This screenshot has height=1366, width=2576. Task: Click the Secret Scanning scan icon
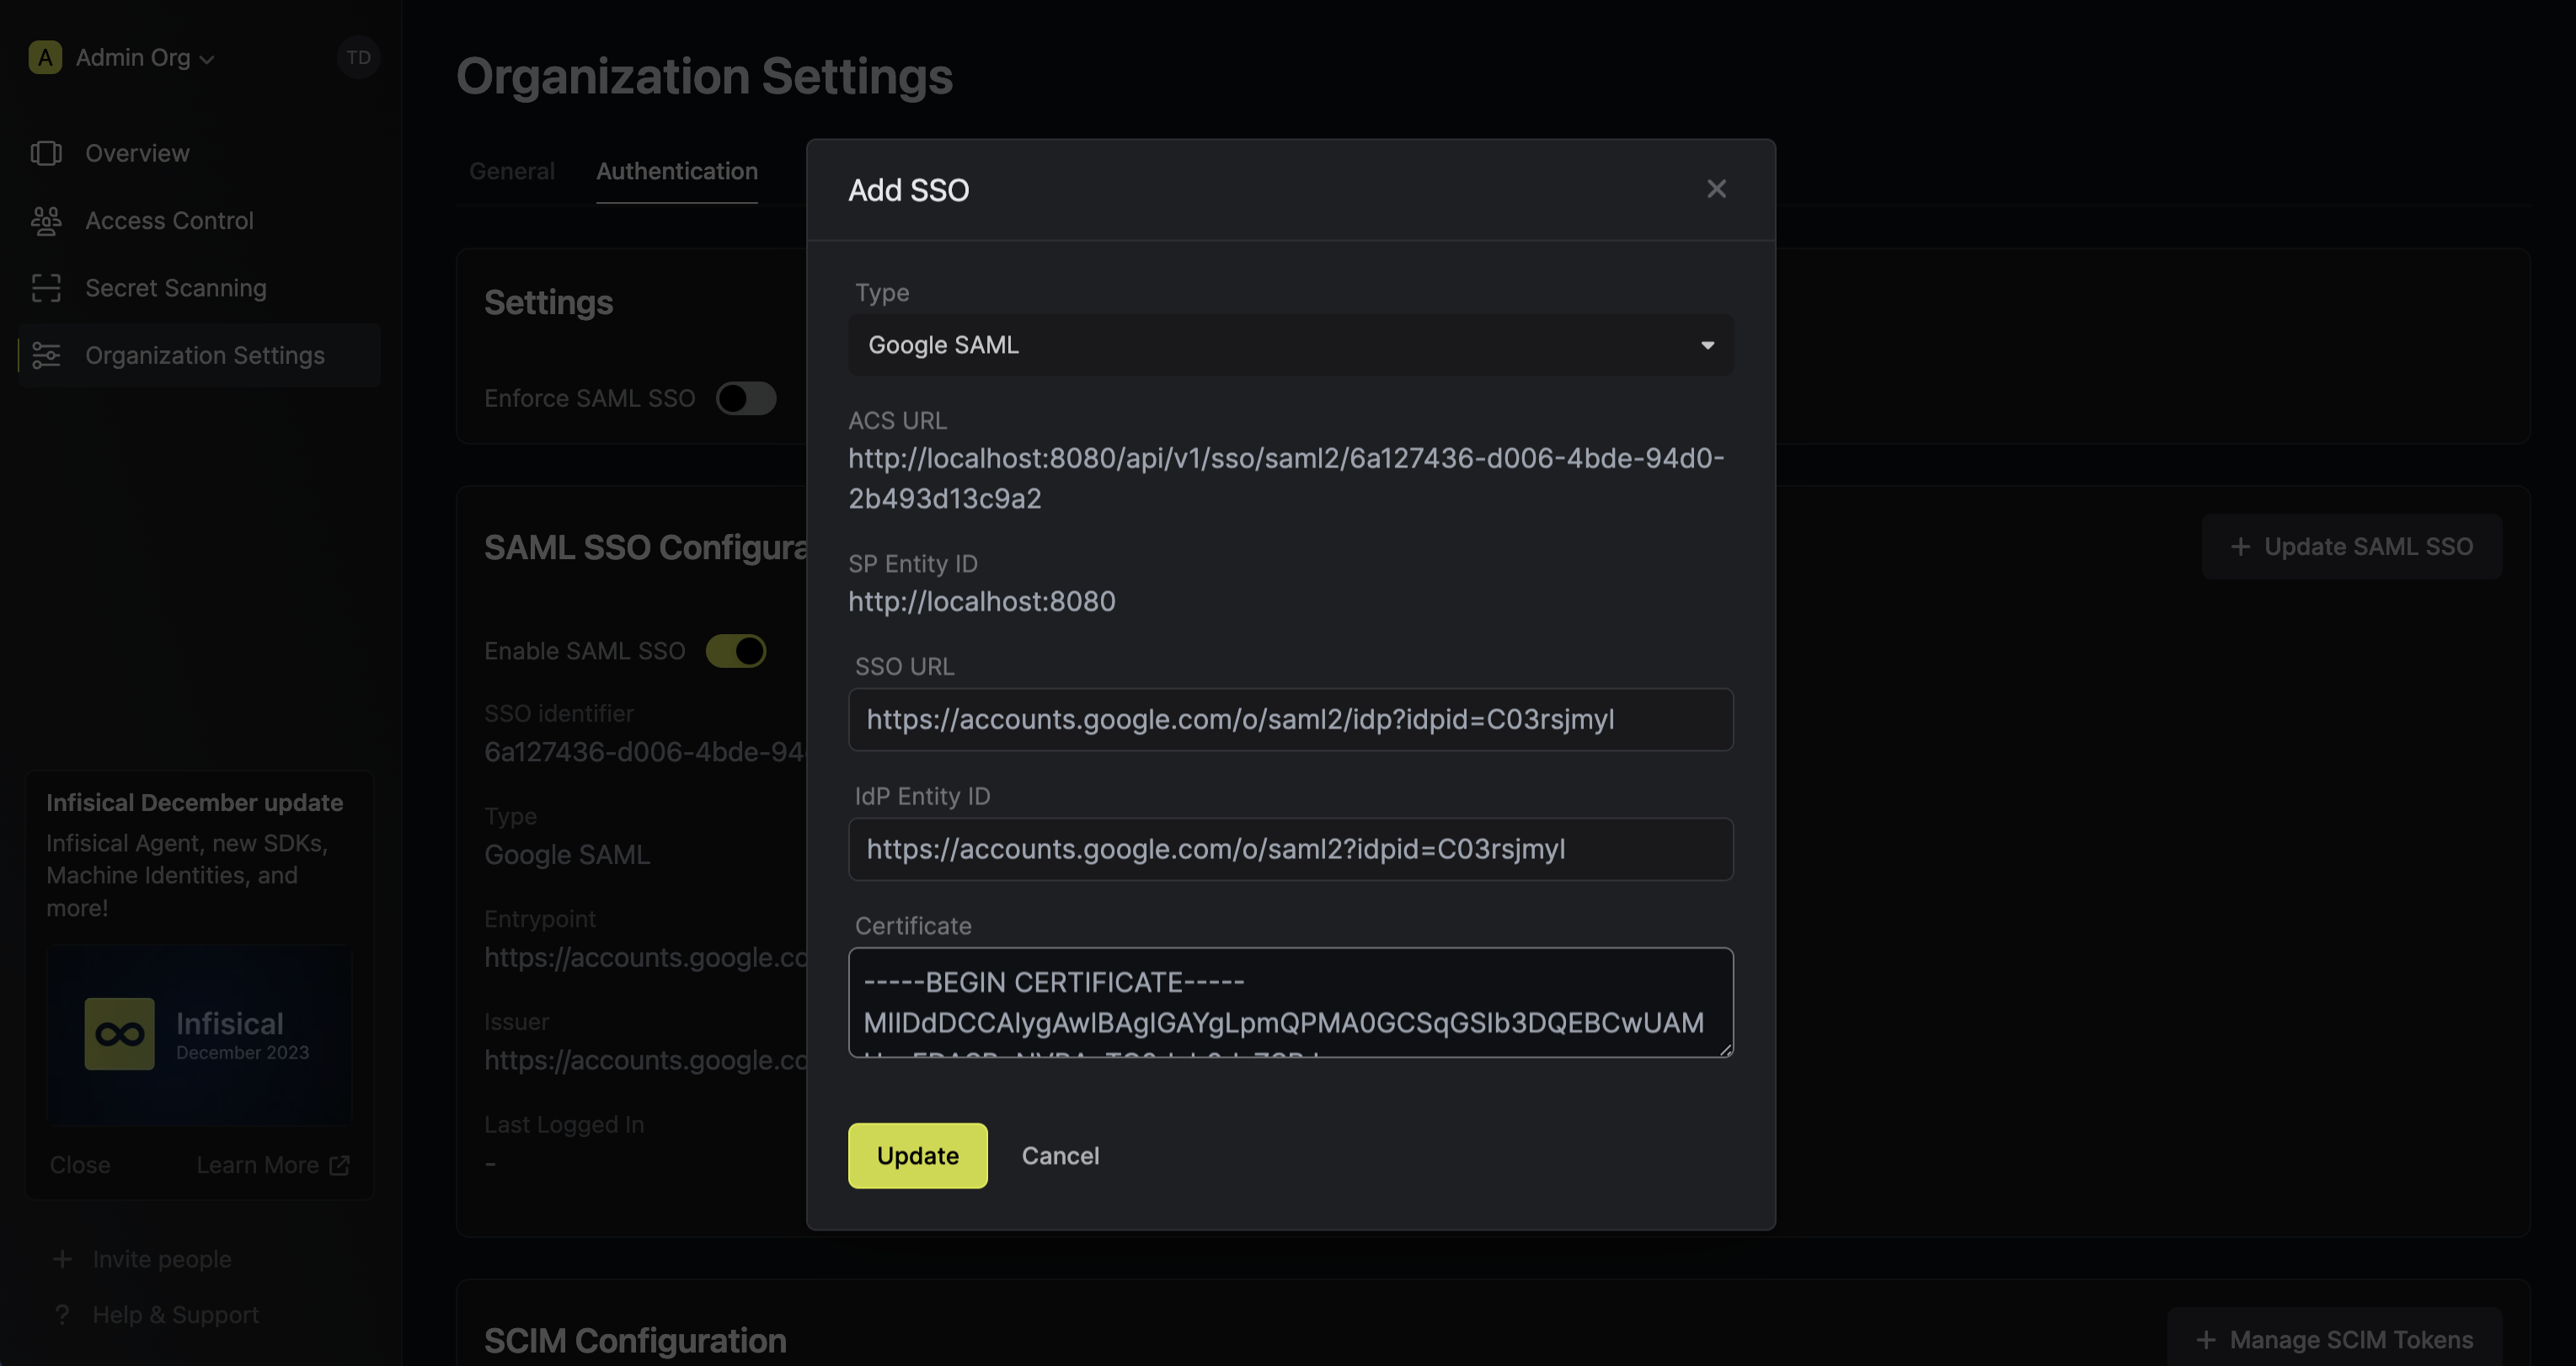[46, 288]
